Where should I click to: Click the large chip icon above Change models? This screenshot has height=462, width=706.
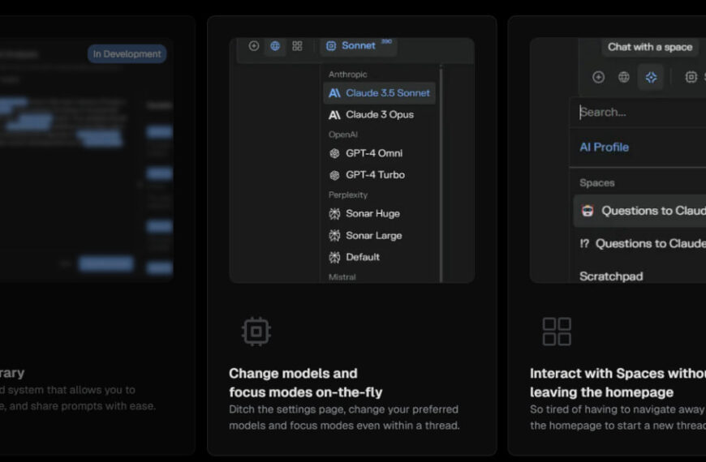pos(256,331)
